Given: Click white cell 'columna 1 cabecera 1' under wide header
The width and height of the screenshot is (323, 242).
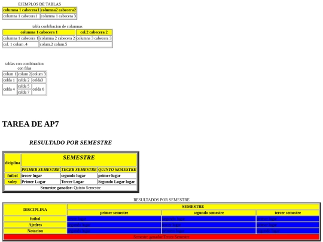Looking at the screenshot, I should [x=20, y=38].
